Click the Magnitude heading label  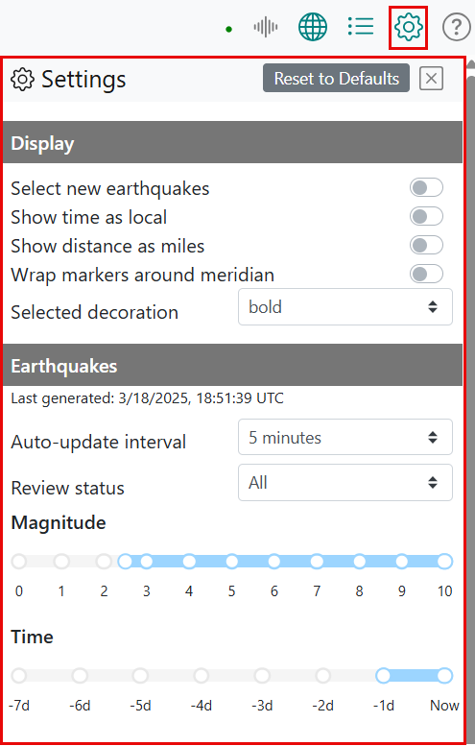(59, 522)
